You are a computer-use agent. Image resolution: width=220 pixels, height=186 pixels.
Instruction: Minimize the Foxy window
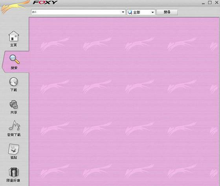[203, 3]
